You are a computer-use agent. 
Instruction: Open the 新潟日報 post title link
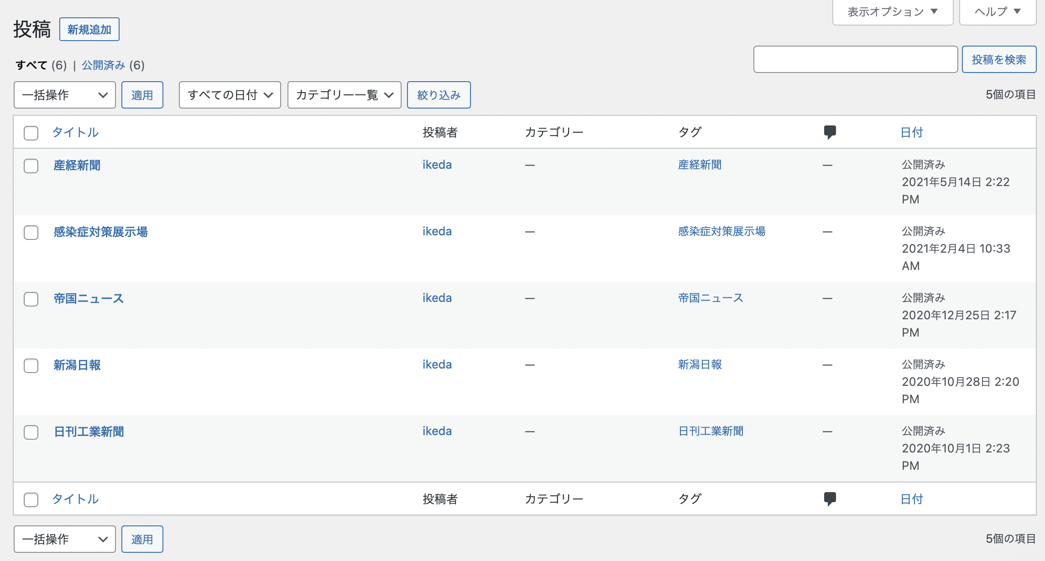click(77, 365)
